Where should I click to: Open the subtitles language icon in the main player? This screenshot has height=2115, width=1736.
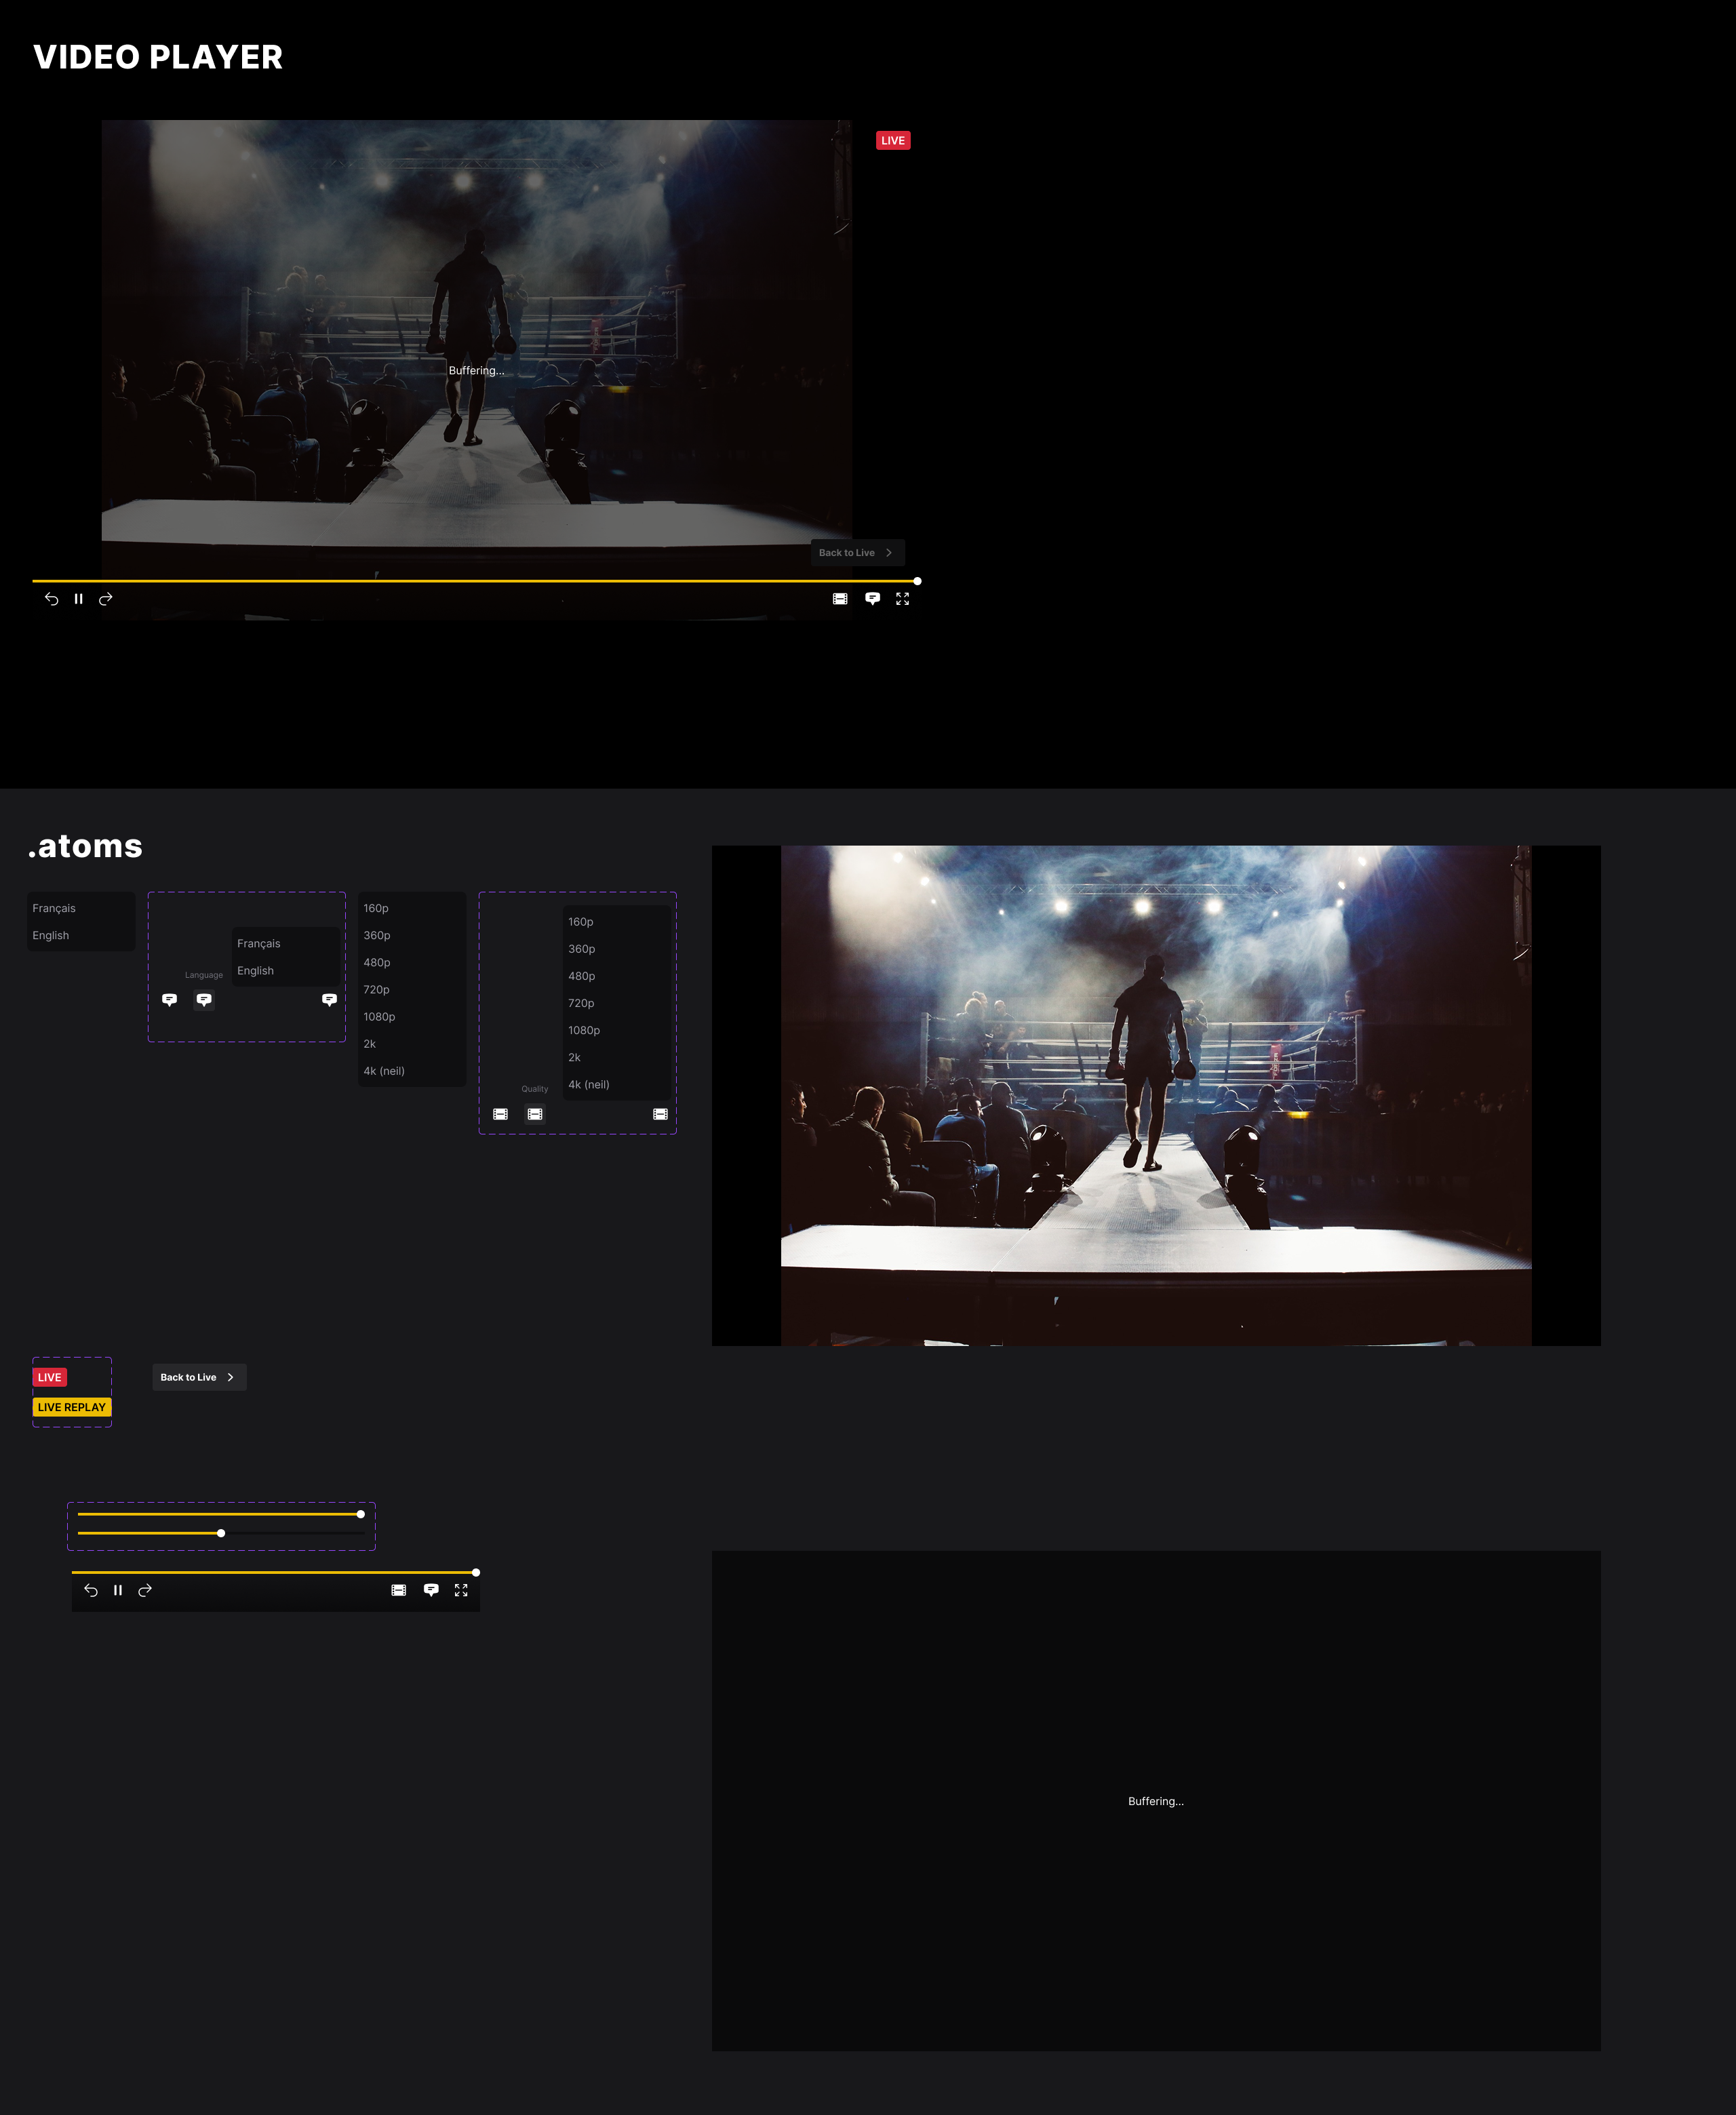[x=872, y=598]
